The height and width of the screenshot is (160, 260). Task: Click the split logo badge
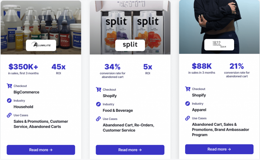point(130,45)
